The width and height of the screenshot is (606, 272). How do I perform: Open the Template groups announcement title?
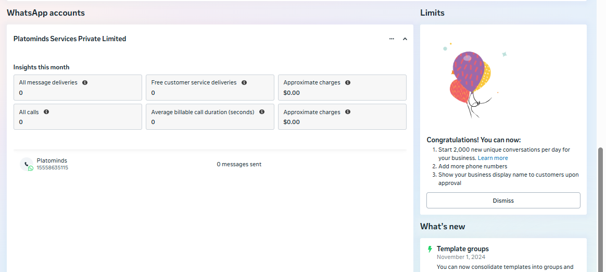click(462, 249)
